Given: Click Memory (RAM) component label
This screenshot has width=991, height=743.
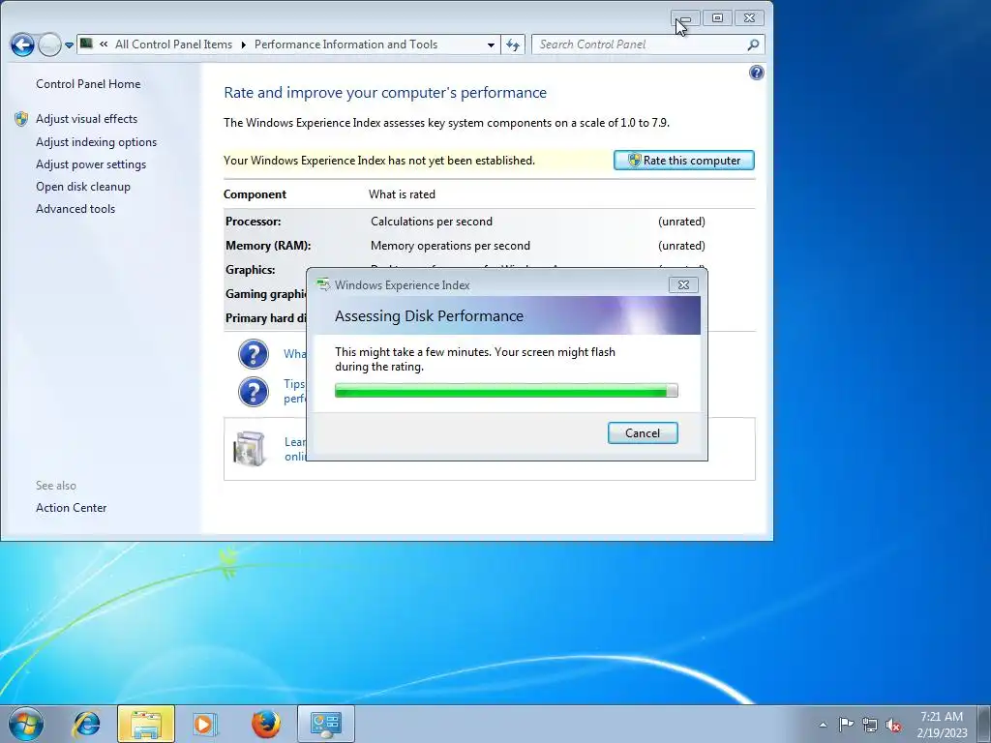Looking at the screenshot, I should 268,246.
